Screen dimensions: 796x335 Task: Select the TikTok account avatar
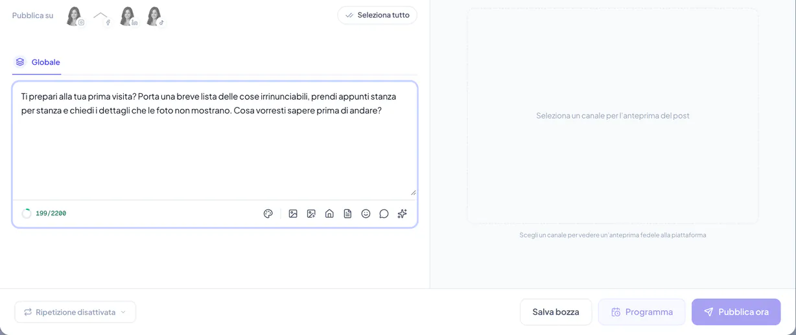[155, 16]
